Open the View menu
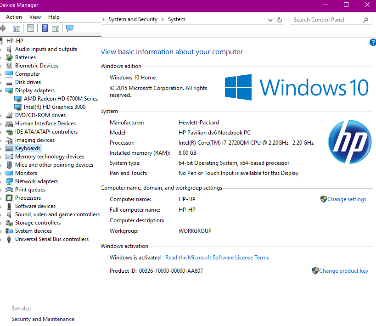This screenshot has height=326, width=376. click(x=35, y=17)
